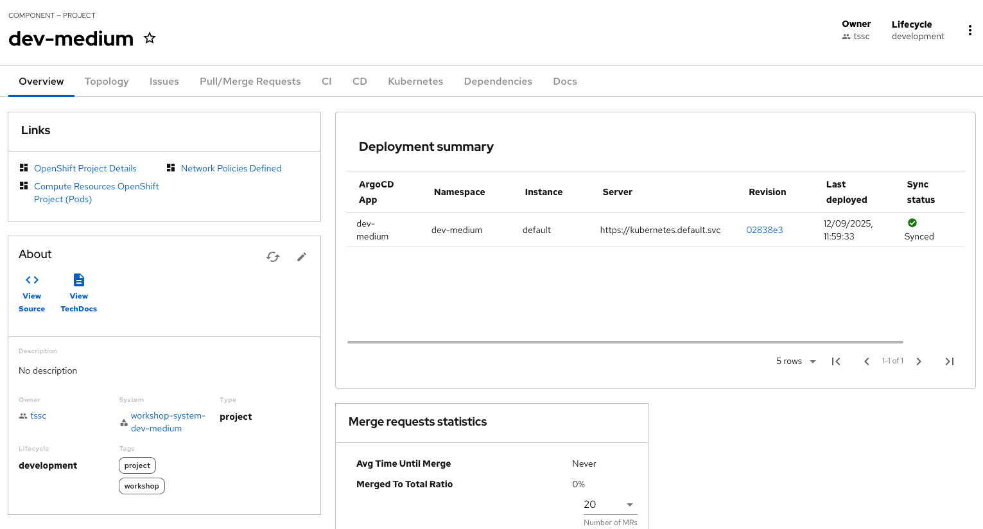Edit metadata with the pencil icon
The image size is (983, 529).
[302, 257]
